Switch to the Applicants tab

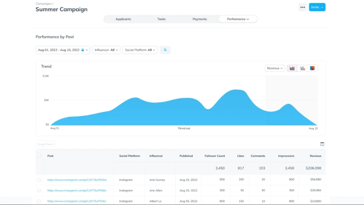123,19
